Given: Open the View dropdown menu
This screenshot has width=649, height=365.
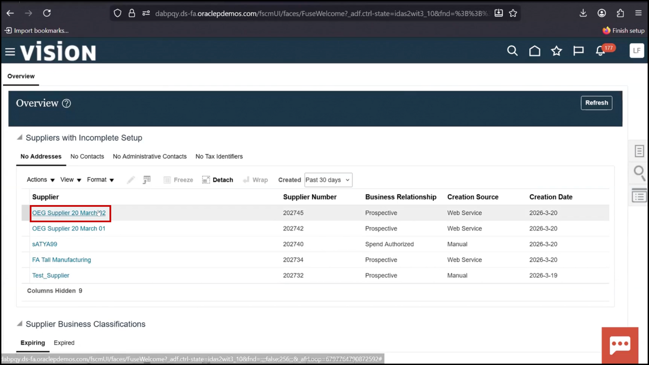Looking at the screenshot, I should tap(71, 180).
